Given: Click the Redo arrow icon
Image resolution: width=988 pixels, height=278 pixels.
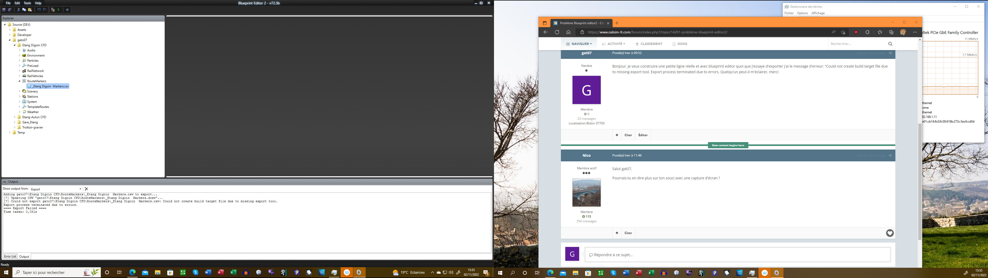Looking at the screenshot, I should 45,10.
